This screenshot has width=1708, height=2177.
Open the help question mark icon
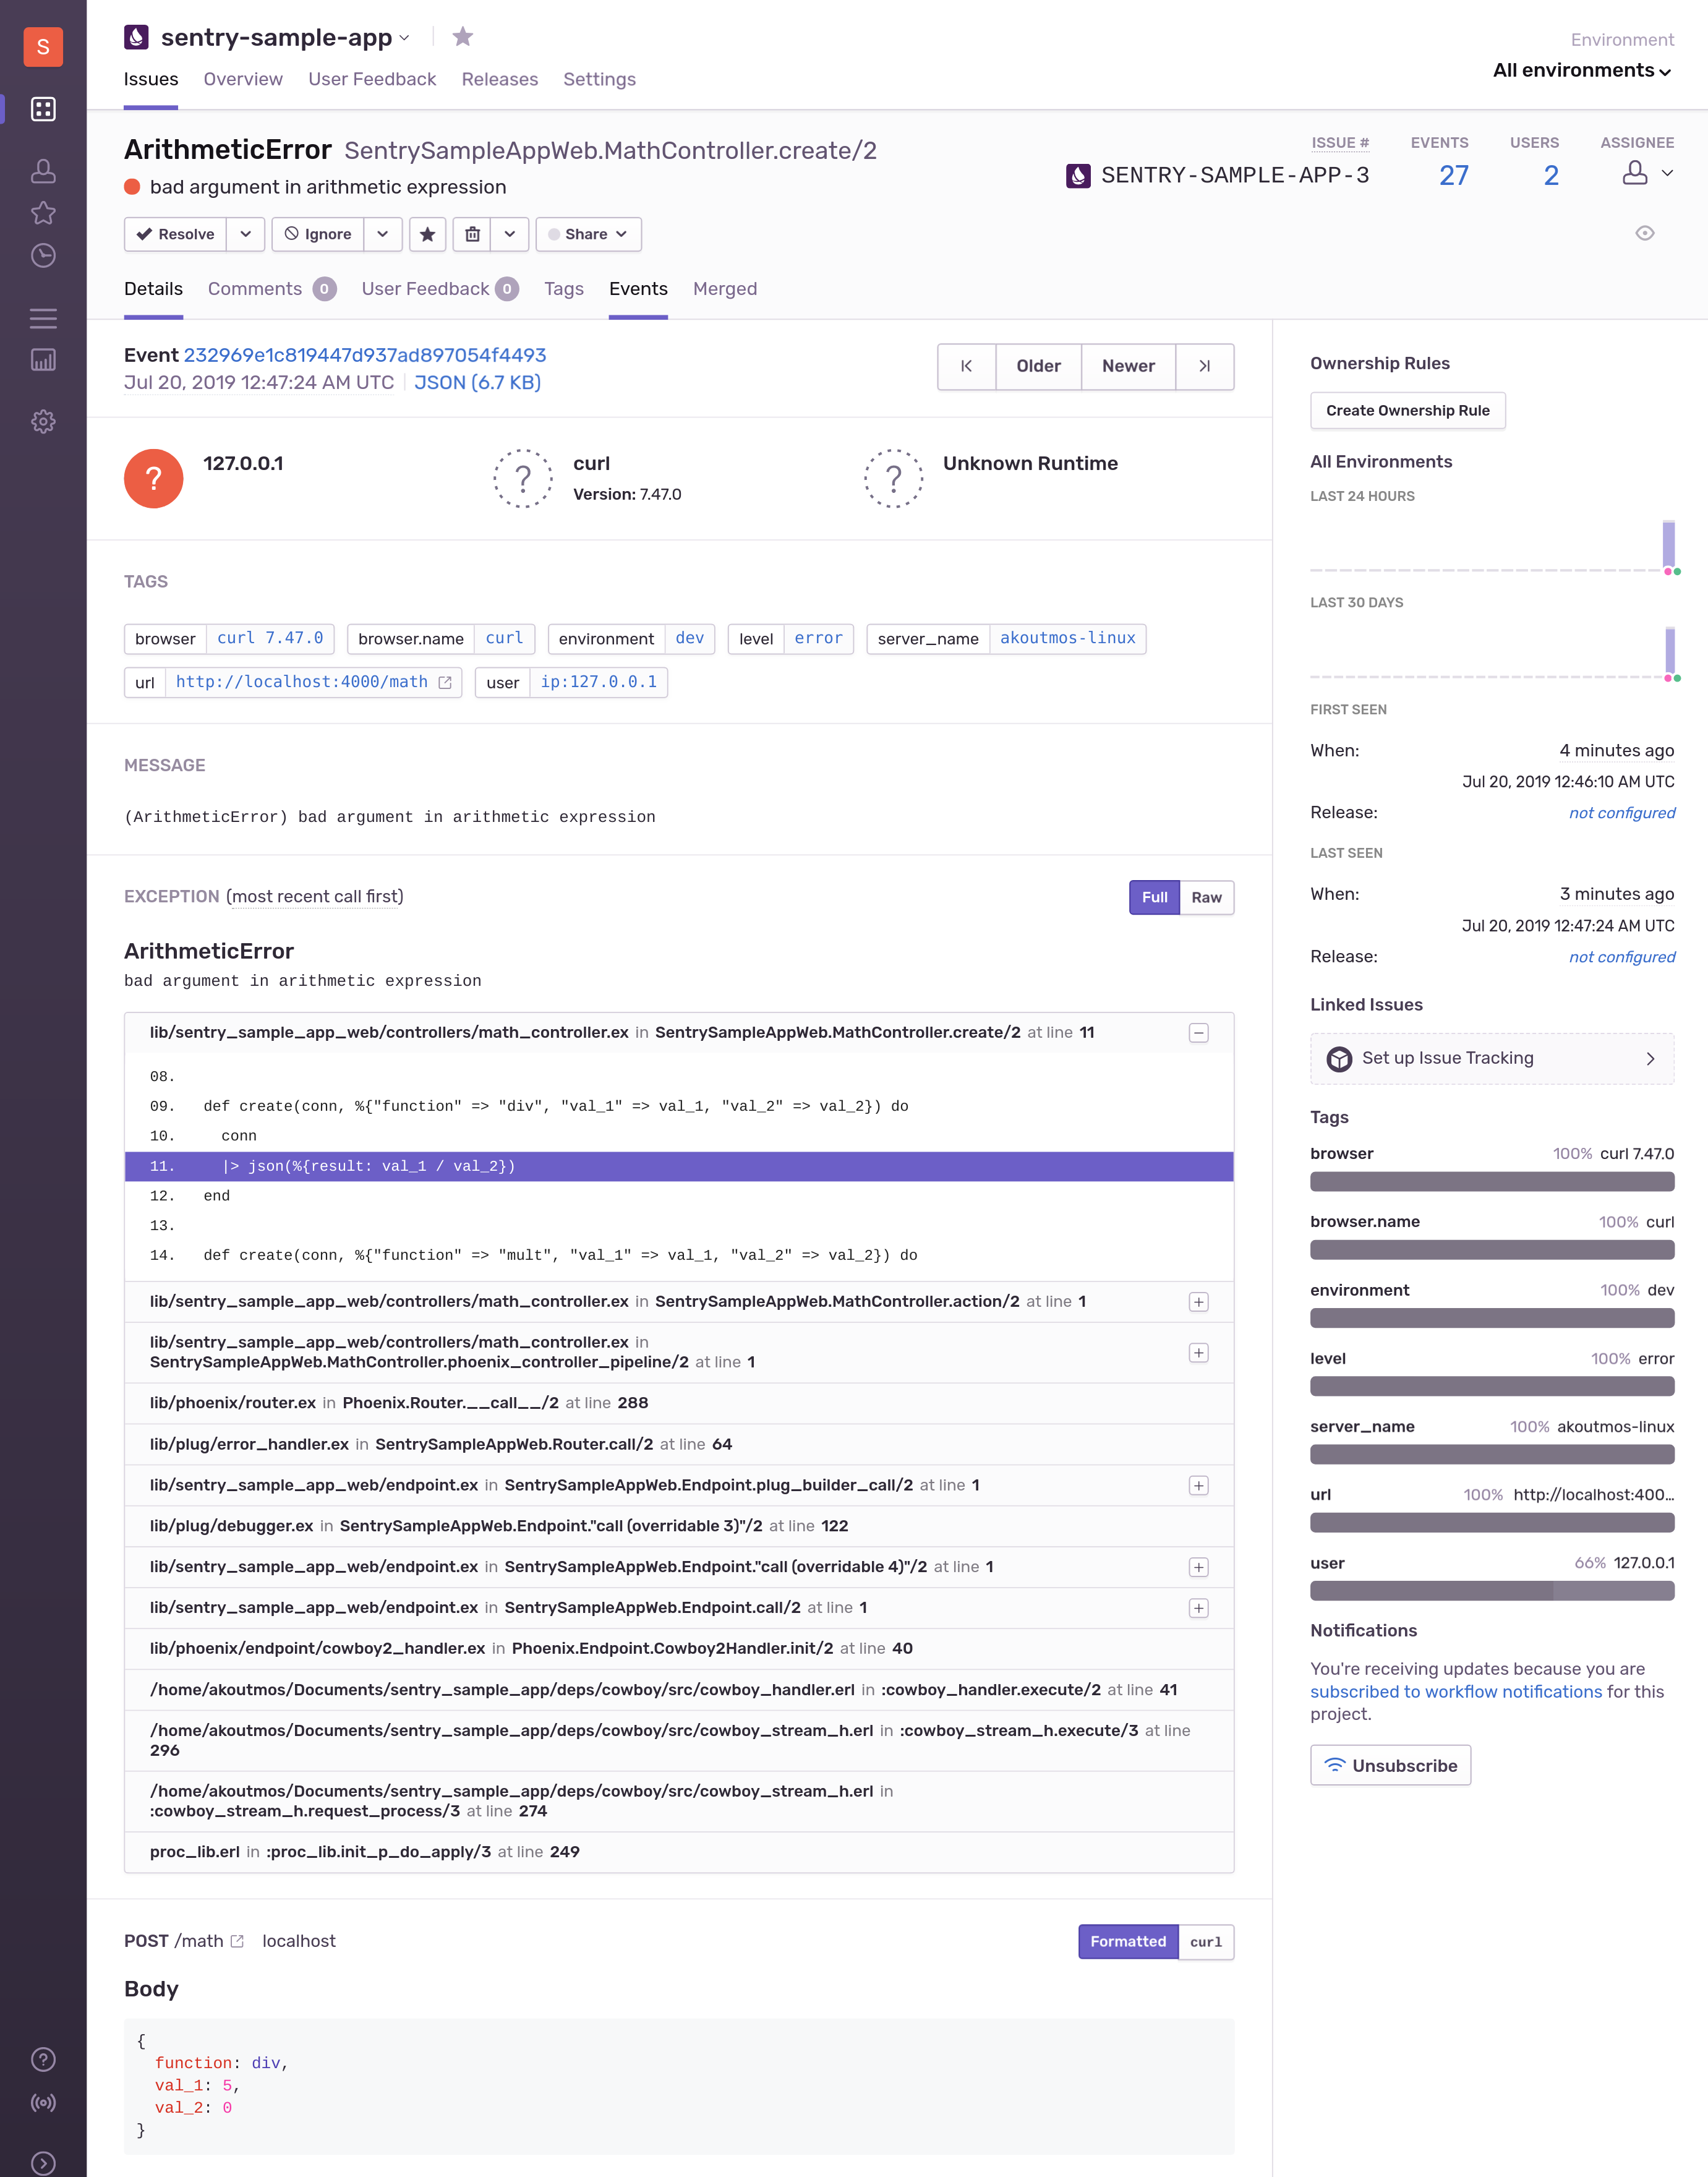pos(43,2059)
